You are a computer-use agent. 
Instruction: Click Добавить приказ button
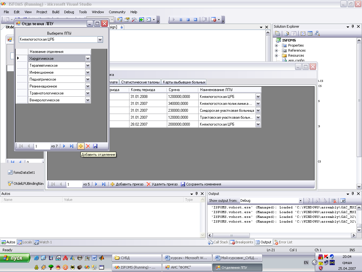pos(127,184)
